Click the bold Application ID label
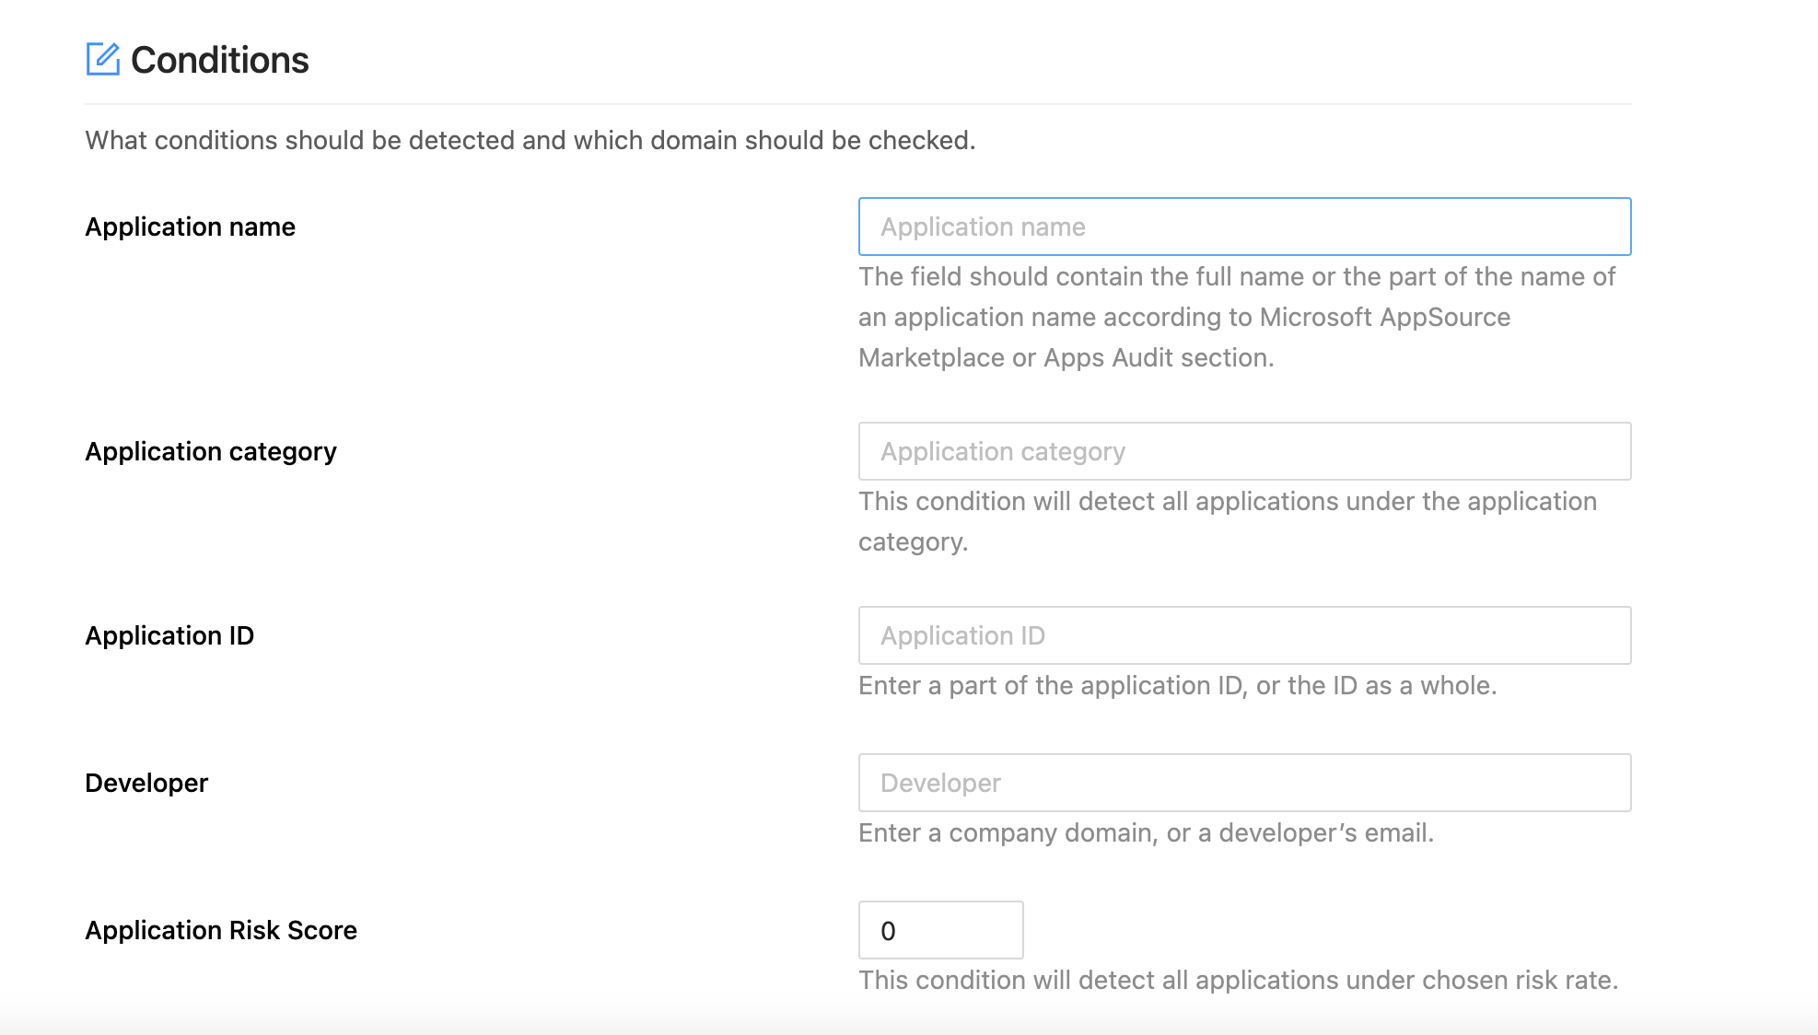 click(169, 635)
